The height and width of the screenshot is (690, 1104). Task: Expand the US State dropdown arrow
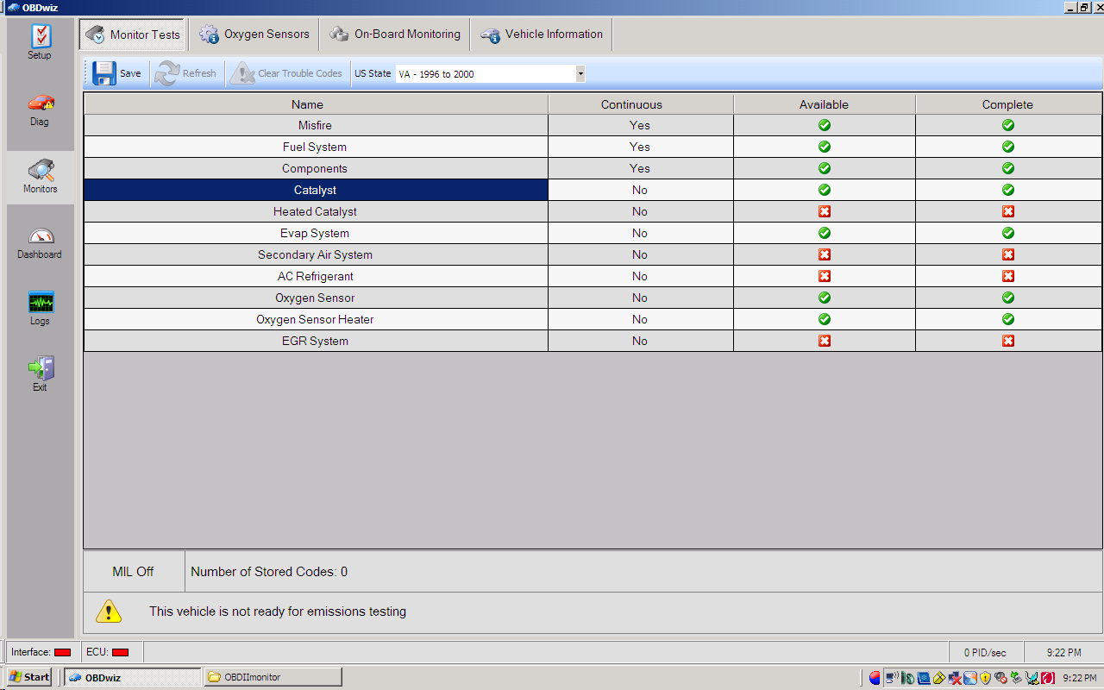click(x=580, y=74)
